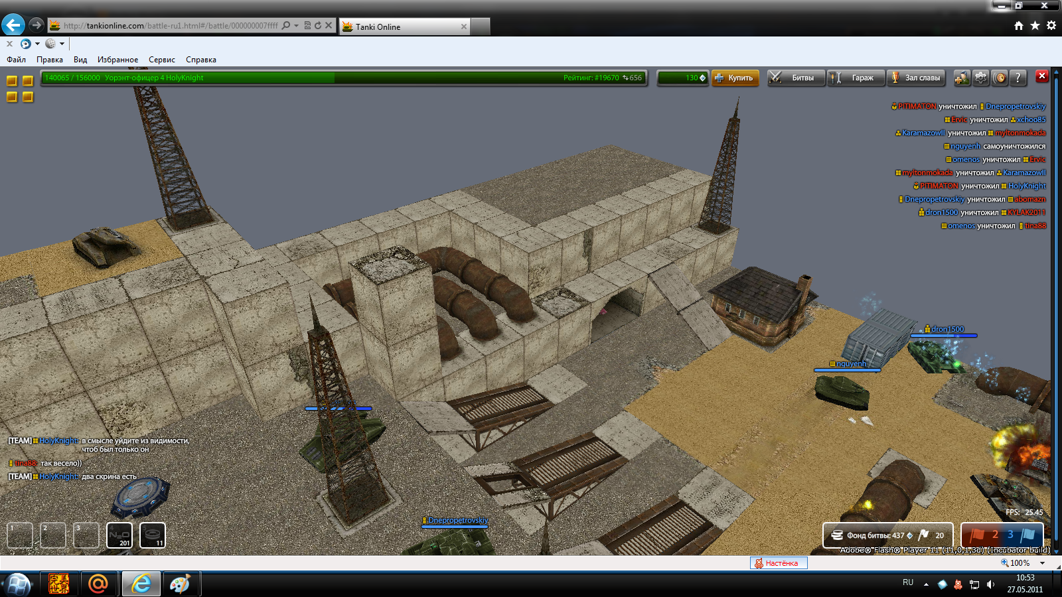Open the zoom level dropdown arrow
The height and width of the screenshot is (597, 1062).
(1042, 563)
